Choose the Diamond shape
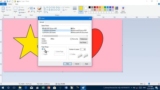Screen dimensions: 160x90 47,7
